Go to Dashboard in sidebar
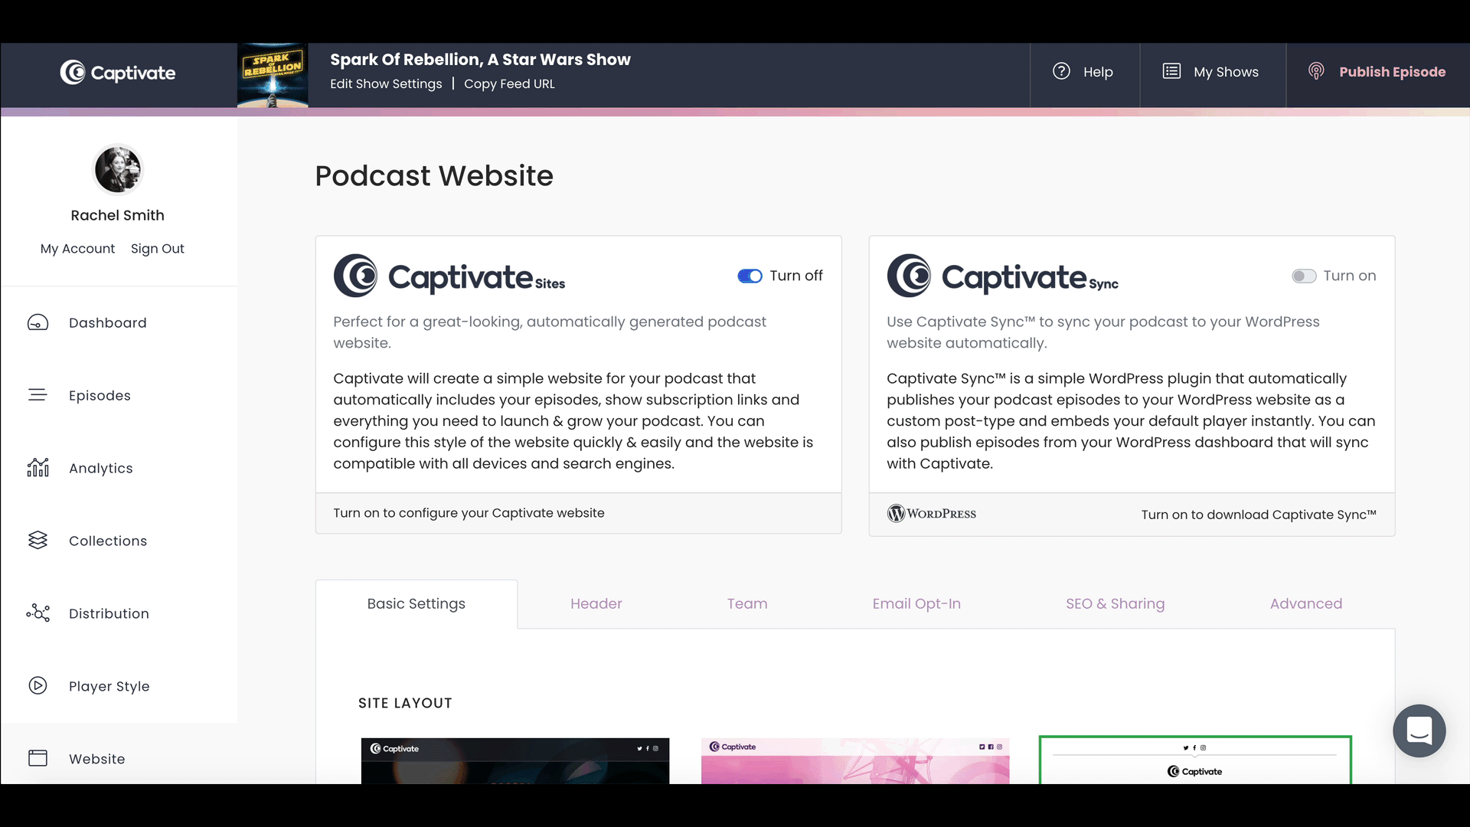This screenshot has width=1470, height=827. (108, 323)
